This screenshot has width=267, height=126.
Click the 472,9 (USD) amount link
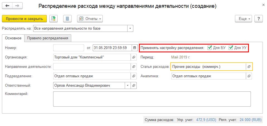206,120
